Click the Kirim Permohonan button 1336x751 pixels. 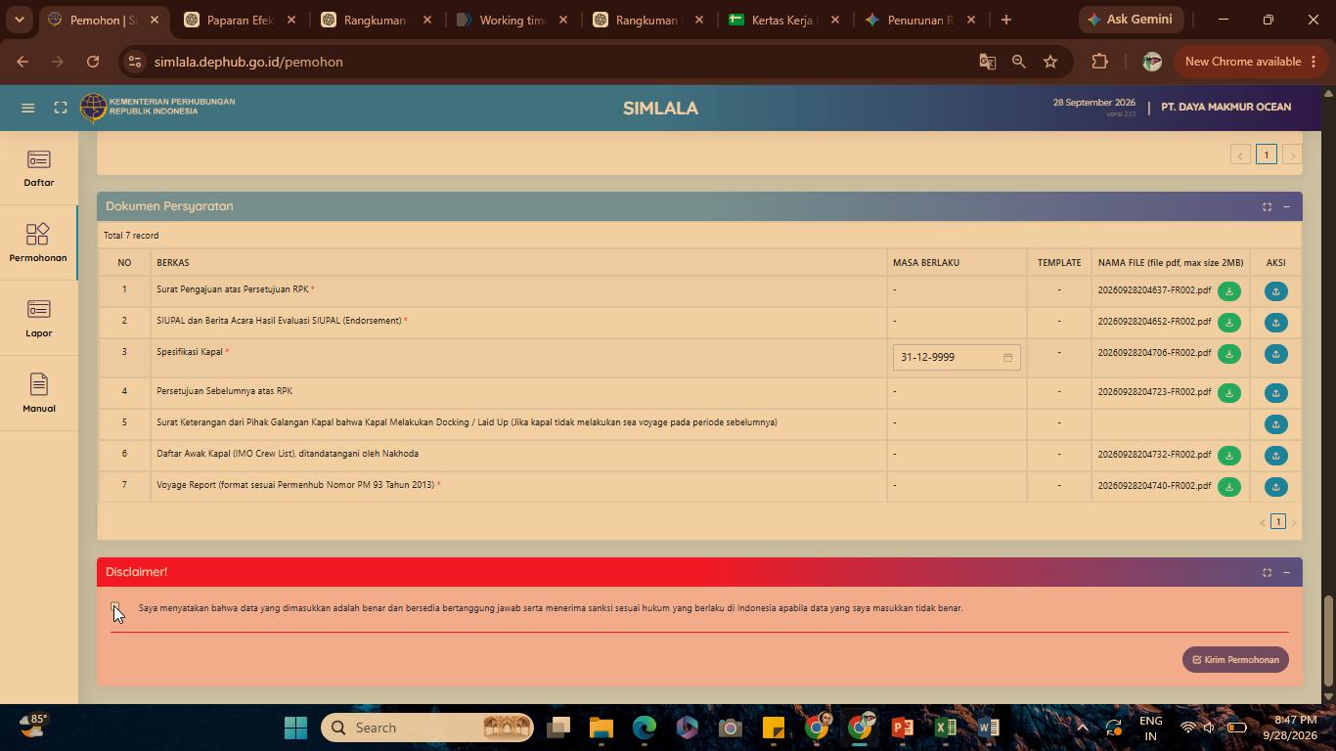pos(1236,660)
